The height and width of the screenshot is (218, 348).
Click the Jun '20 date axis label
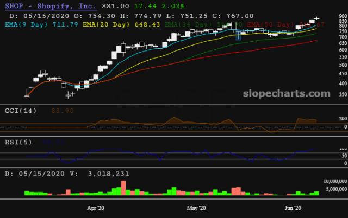[x=294, y=207]
